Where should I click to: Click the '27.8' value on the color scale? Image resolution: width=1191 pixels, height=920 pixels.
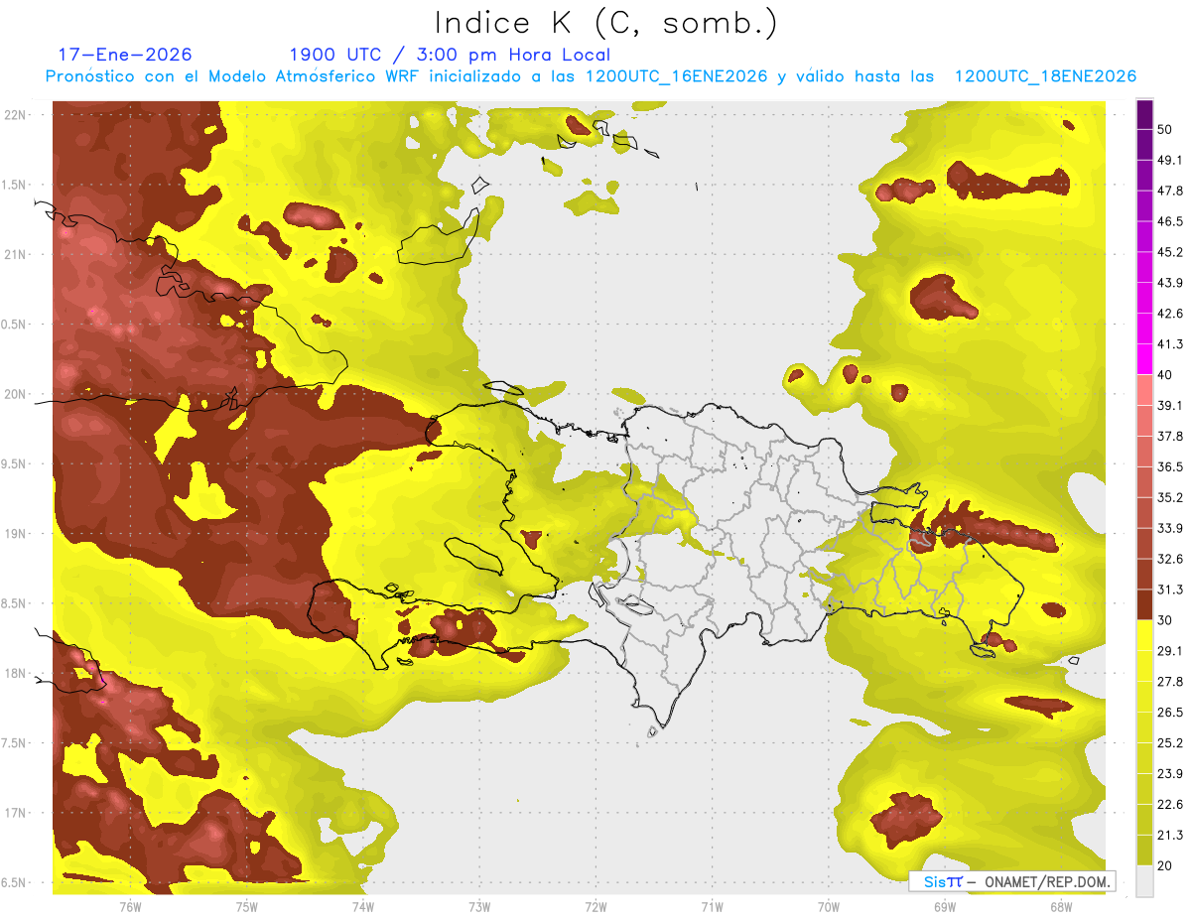pyautogui.click(x=1170, y=682)
